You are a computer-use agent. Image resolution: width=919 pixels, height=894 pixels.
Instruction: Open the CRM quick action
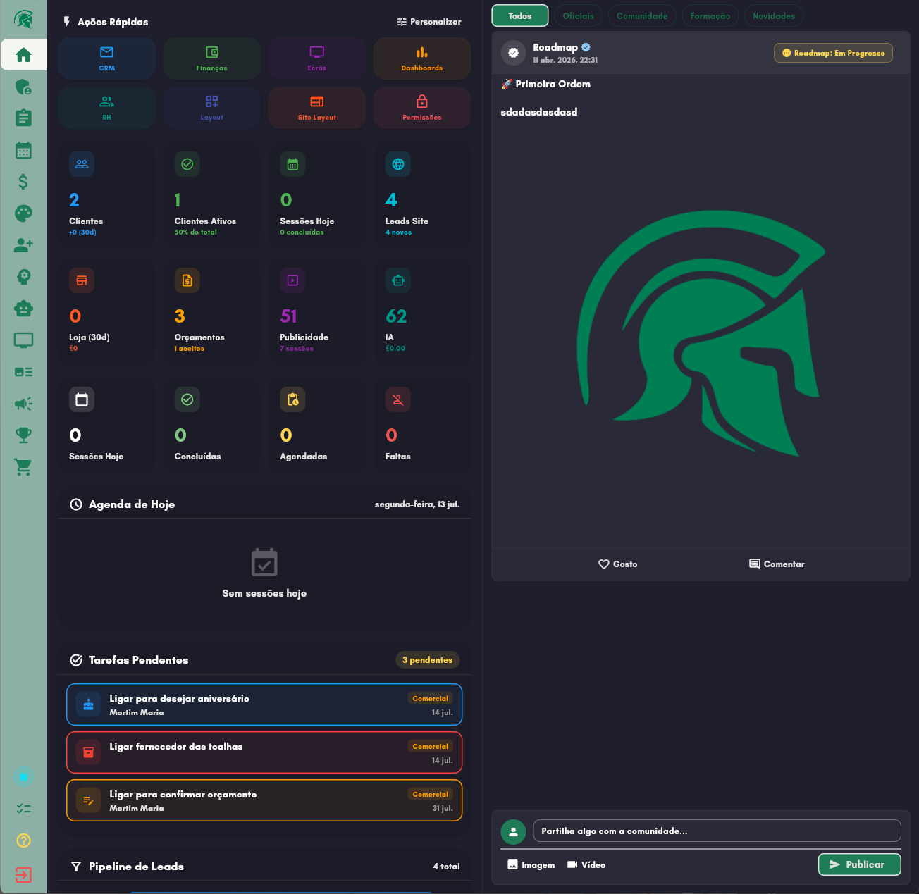pyautogui.click(x=106, y=58)
